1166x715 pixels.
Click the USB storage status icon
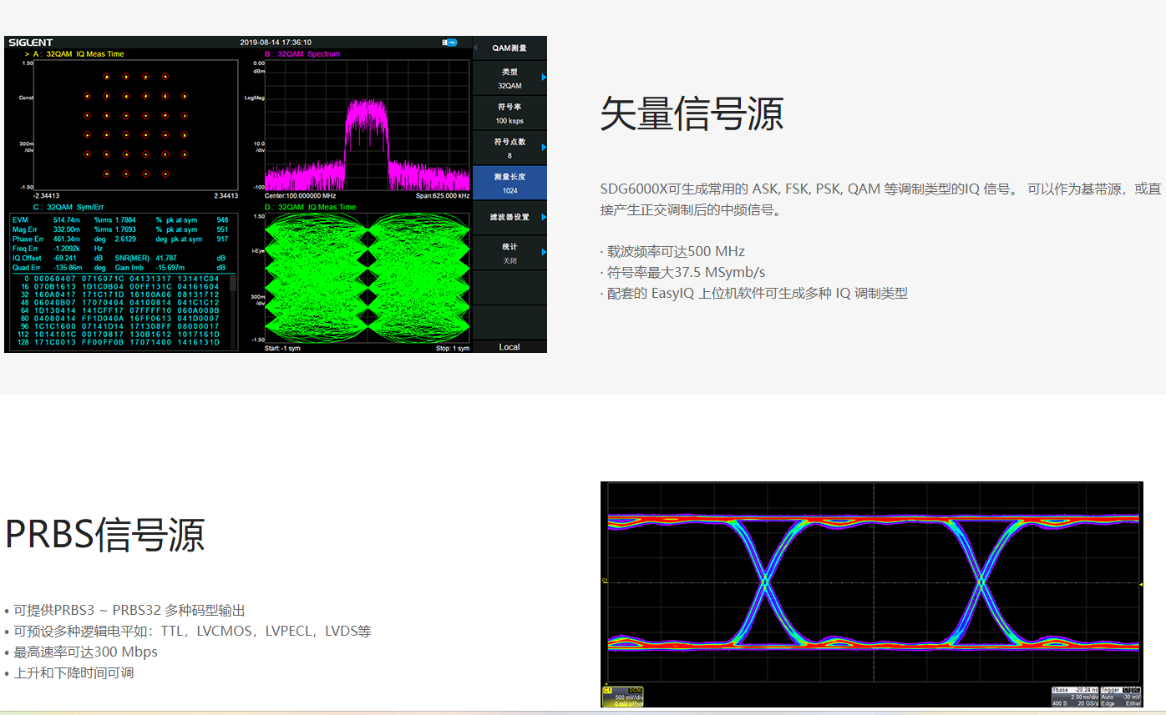[x=450, y=42]
